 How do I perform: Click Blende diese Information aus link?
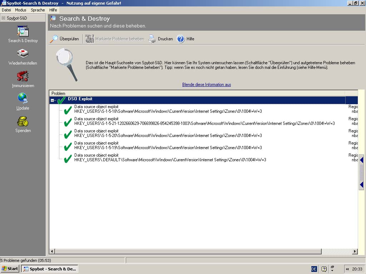(207, 85)
